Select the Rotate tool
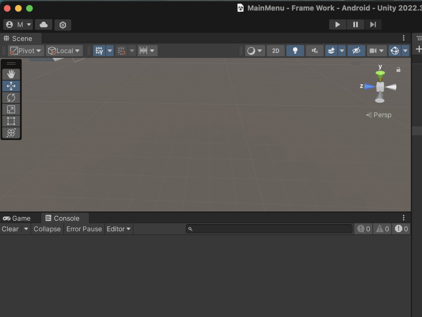422x317 pixels. (x=11, y=98)
